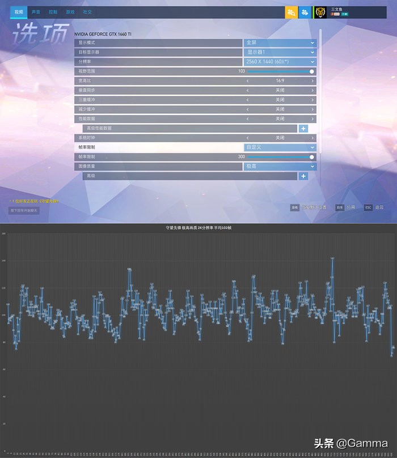The image size is (397, 458).
Task: Toggle 系统时钟 with left arrow
Action: tap(248, 138)
